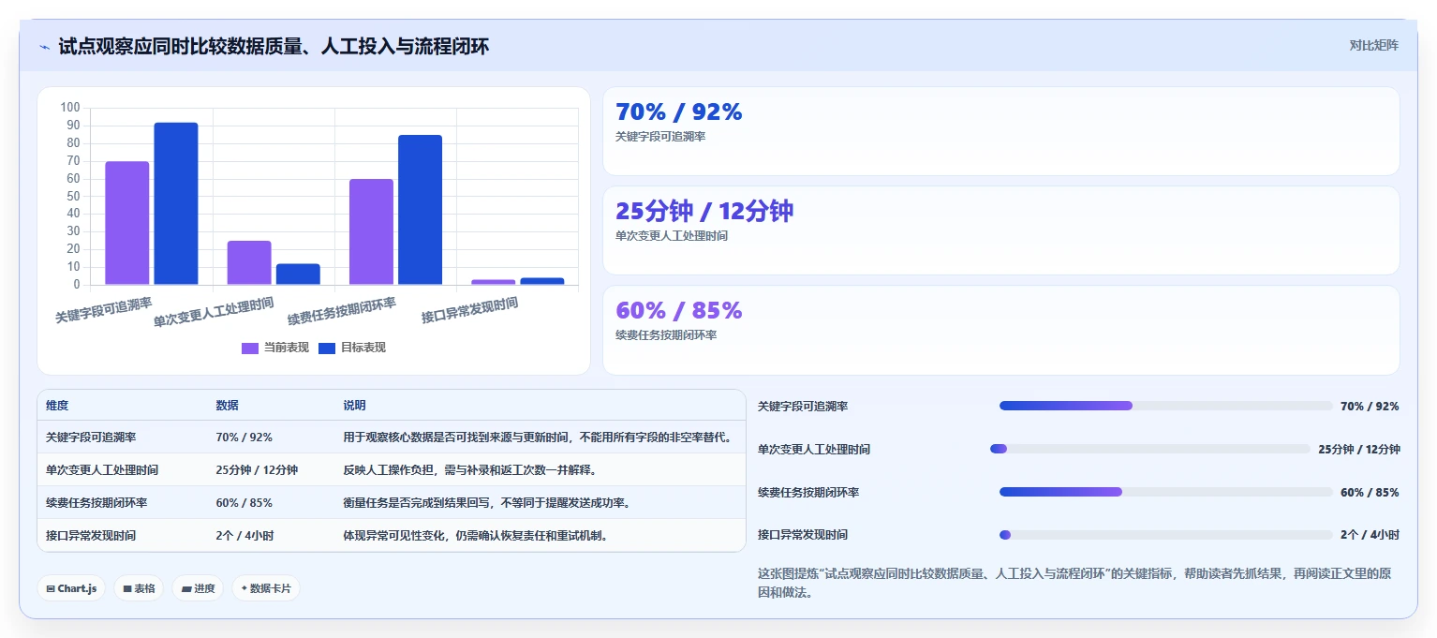Click the progress value 2个 / 4小时

pyautogui.click(x=1370, y=535)
